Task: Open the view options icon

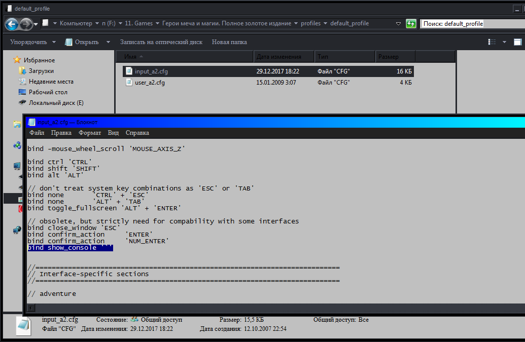Action: tap(492, 42)
